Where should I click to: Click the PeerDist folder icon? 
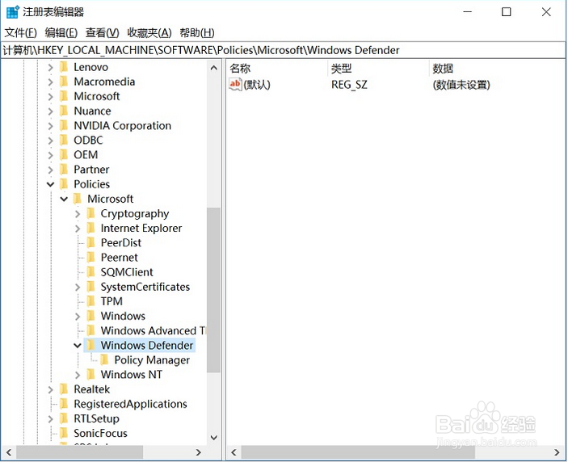point(91,242)
